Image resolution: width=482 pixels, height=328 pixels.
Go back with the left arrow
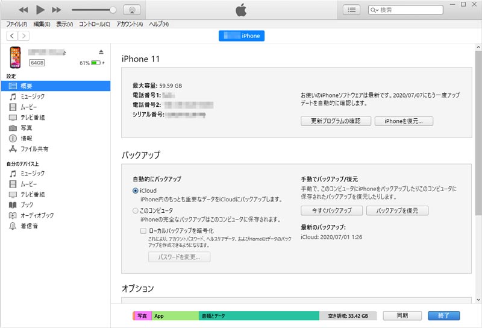tap(12, 36)
